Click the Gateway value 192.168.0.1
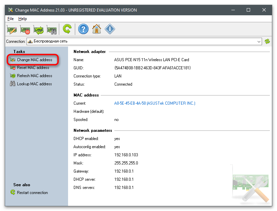The width and height of the screenshot is (277, 211). click(x=124, y=171)
